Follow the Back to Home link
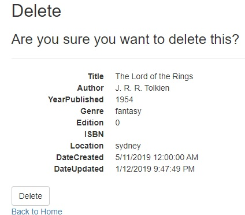This screenshot has width=245, height=215. [37, 212]
